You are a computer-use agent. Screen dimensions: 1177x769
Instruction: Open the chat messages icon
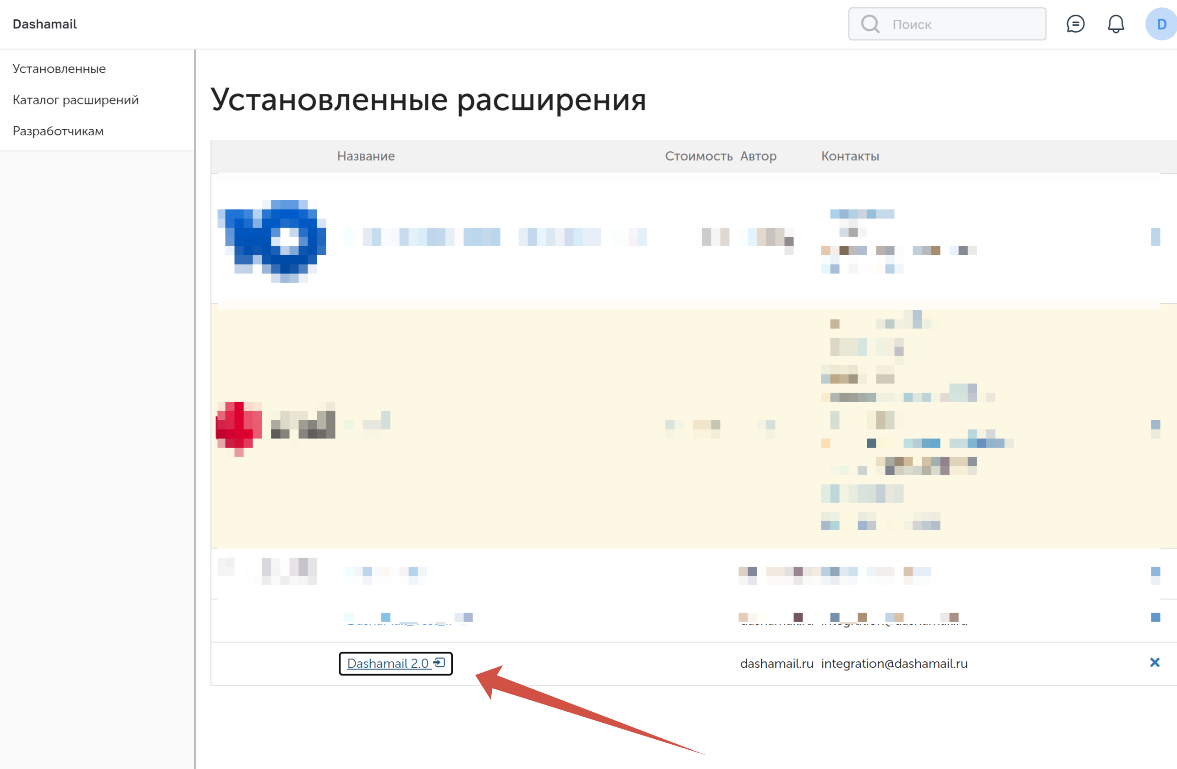point(1075,24)
